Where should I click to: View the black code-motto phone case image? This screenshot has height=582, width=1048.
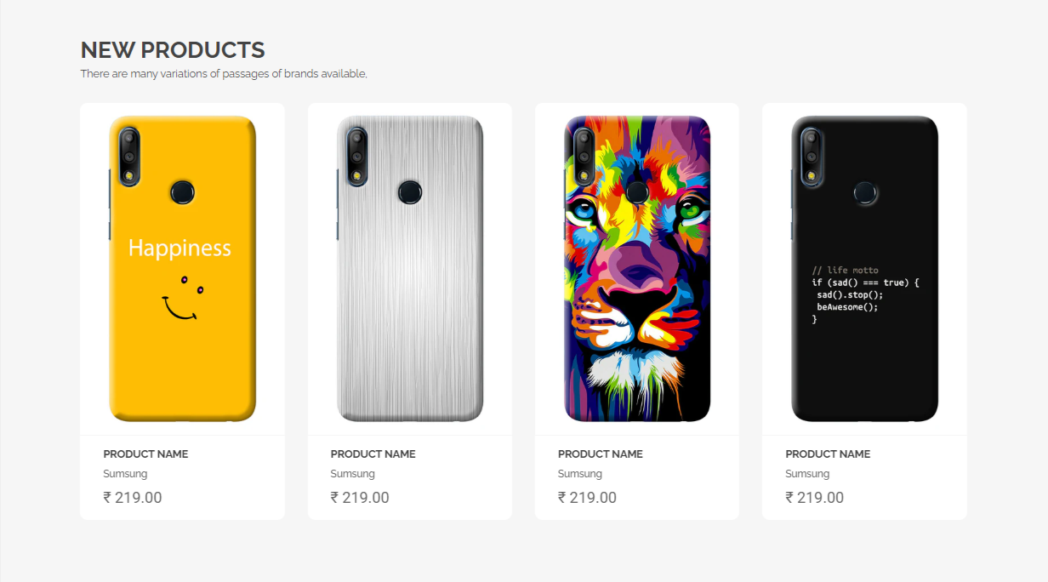(x=864, y=269)
